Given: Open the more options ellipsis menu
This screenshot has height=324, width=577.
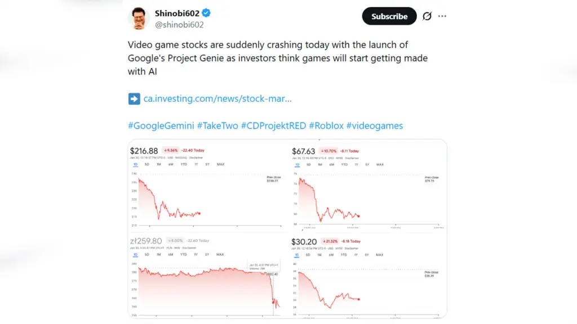Looking at the screenshot, I should 442,16.
